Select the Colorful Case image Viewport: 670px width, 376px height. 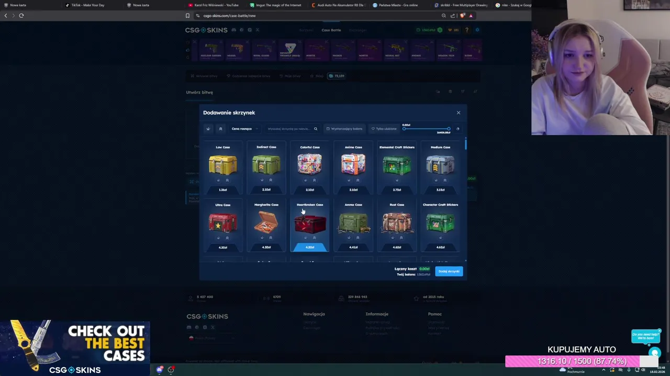point(310,164)
